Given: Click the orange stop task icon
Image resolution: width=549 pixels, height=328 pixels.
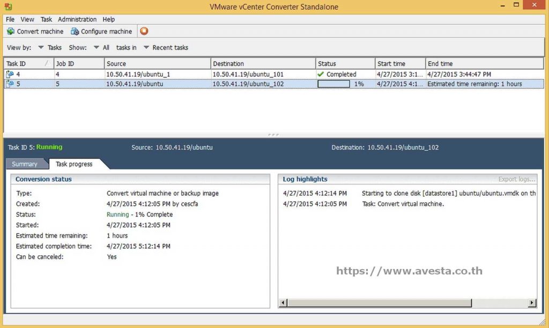Looking at the screenshot, I should [x=144, y=31].
